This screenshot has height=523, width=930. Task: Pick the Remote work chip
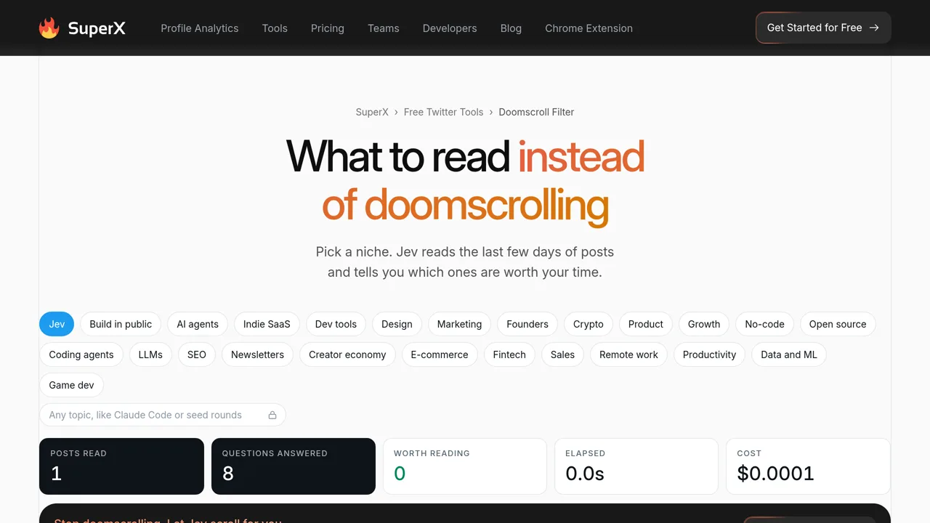pyautogui.click(x=628, y=354)
